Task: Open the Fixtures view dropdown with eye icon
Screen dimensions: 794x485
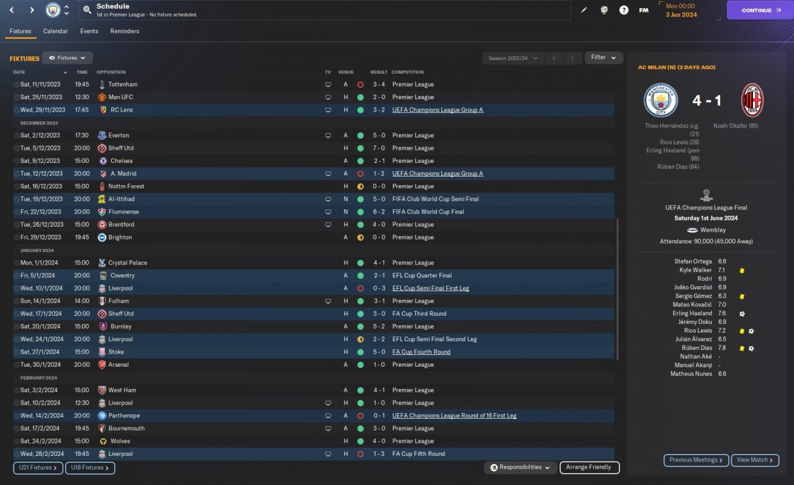Action: click(68, 58)
